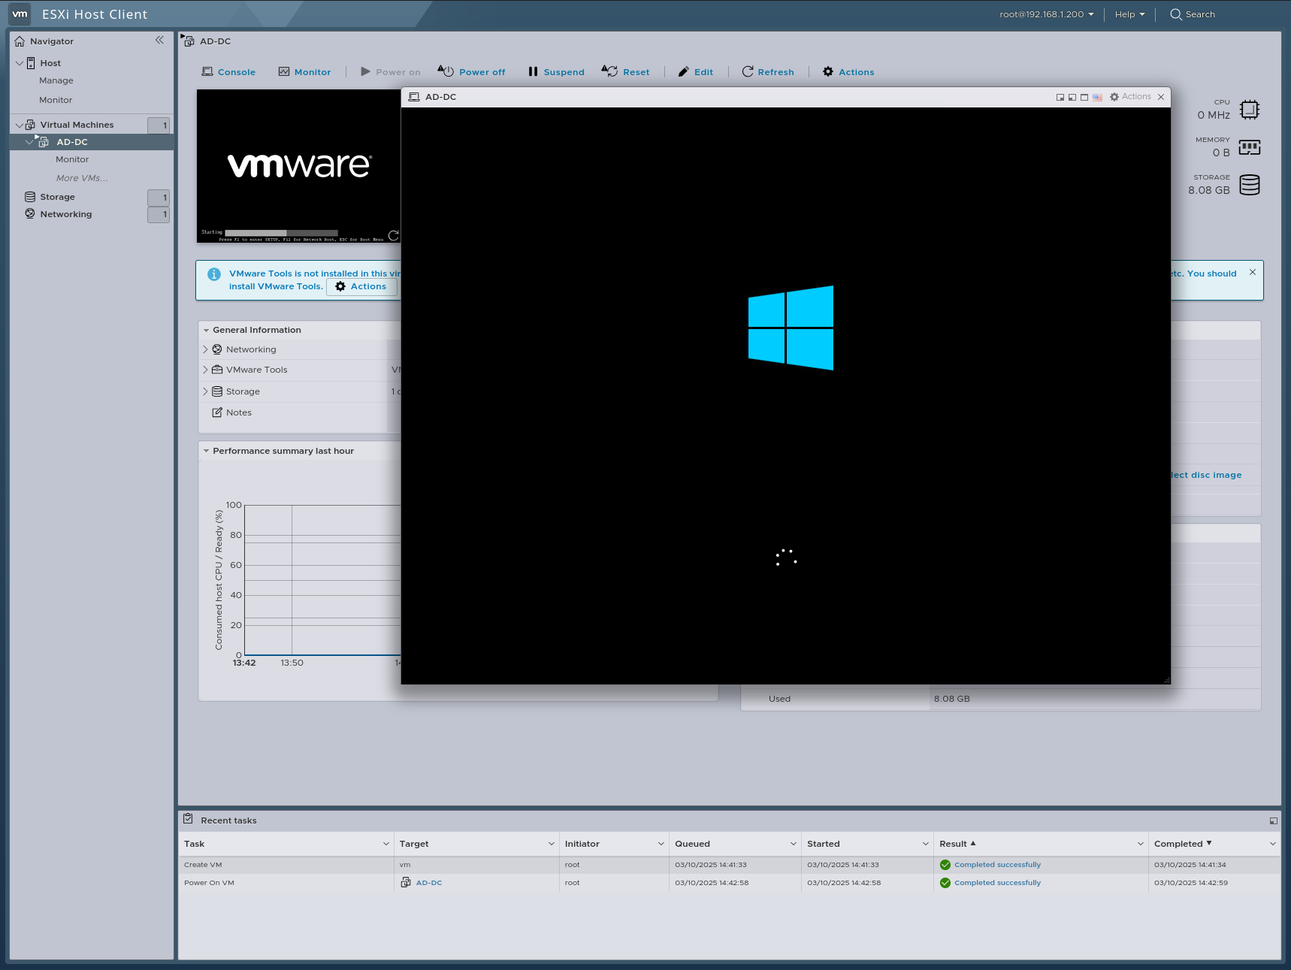Open the Console from the VM toolbar

[x=228, y=71]
